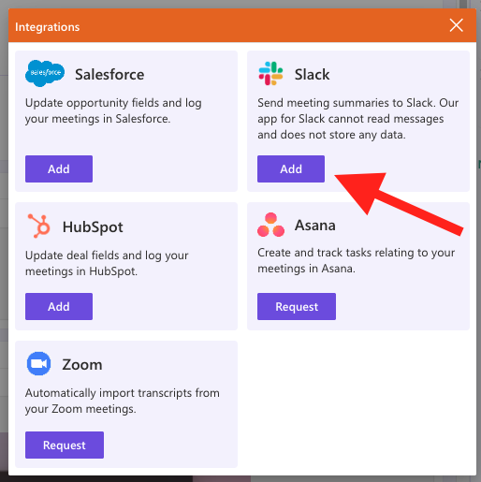Click the HubSpot sprocket logo
This screenshot has width=481, height=482.
[38, 226]
